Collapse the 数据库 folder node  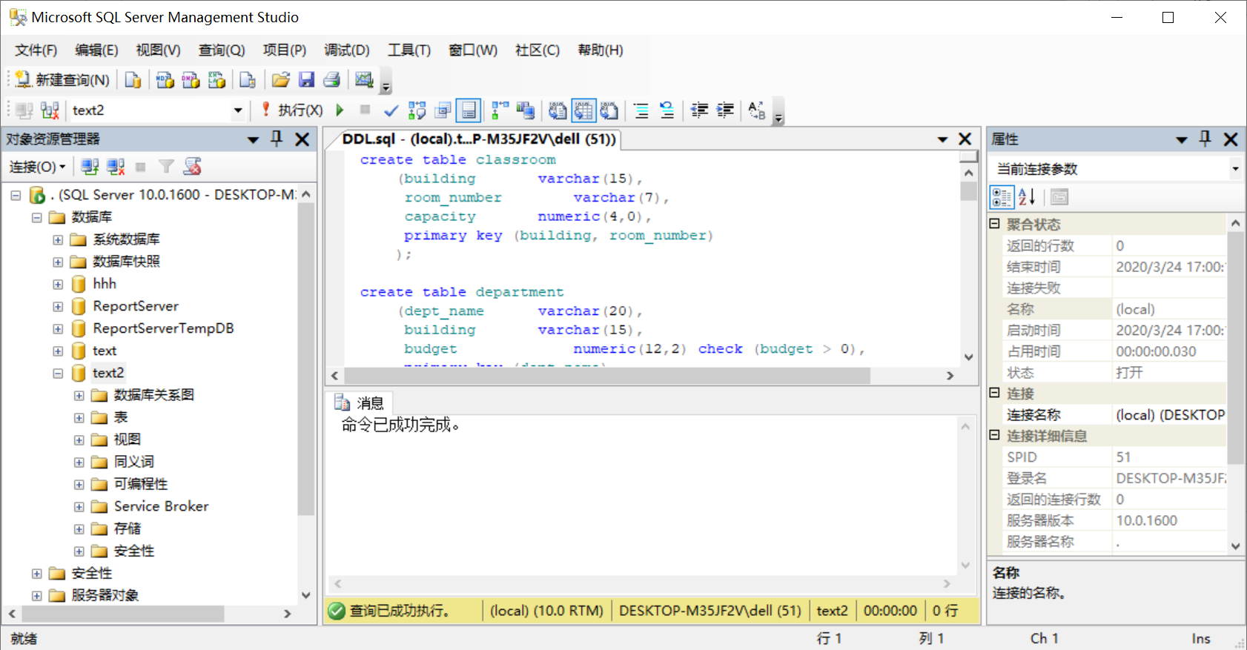(x=36, y=217)
